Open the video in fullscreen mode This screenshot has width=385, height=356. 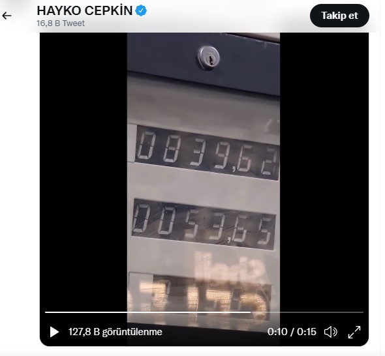pyautogui.click(x=354, y=332)
